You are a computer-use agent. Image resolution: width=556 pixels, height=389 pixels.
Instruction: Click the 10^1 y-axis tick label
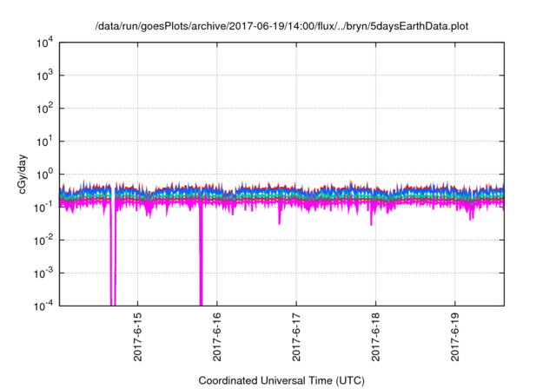pyautogui.click(x=44, y=142)
